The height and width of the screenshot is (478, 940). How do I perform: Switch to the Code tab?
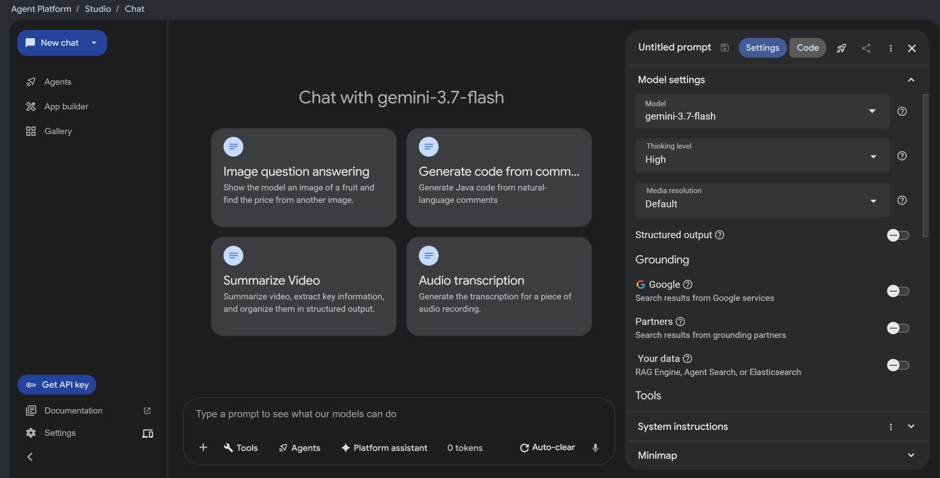tap(808, 48)
